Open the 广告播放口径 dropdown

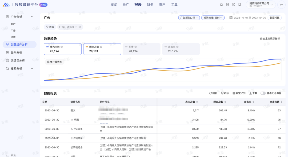click(x=189, y=18)
